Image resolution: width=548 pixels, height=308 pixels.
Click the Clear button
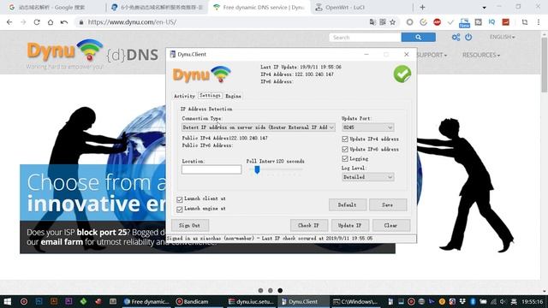(x=390, y=226)
